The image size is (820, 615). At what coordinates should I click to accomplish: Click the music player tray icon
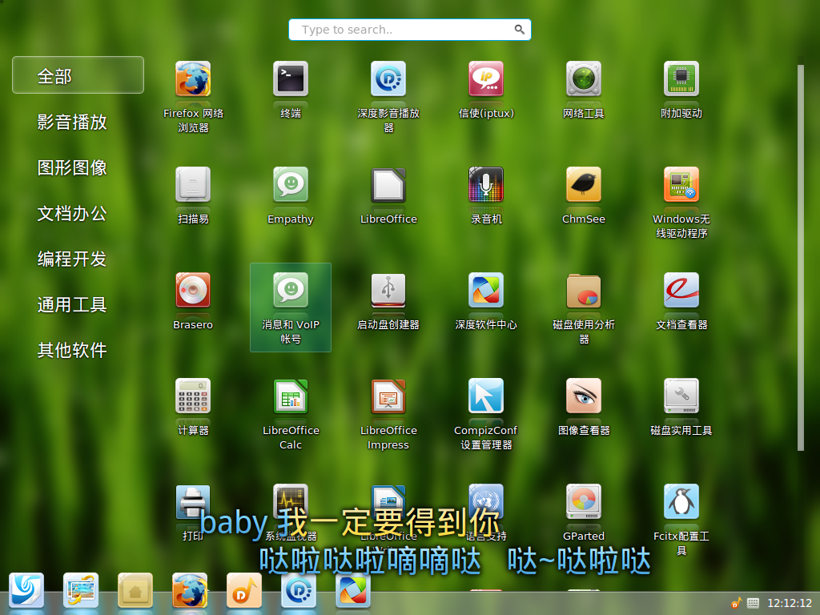coord(736,603)
